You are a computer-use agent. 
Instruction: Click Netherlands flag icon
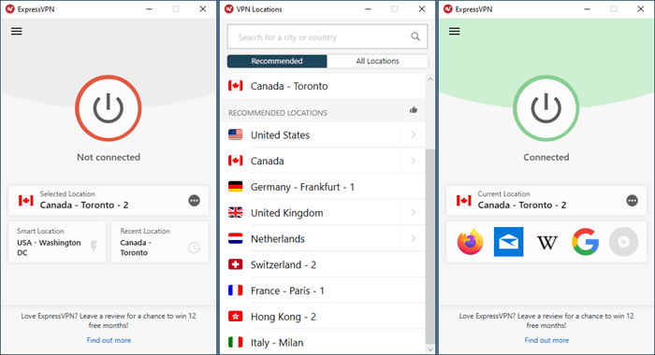[x=235, y=238]
